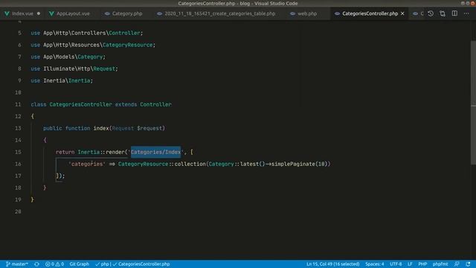Open the notifications bell icon
Viewport: 476px width, 268px height.
coord(468,264)
